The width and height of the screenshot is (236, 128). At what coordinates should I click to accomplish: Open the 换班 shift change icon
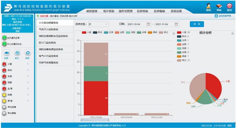pos(208,6)
